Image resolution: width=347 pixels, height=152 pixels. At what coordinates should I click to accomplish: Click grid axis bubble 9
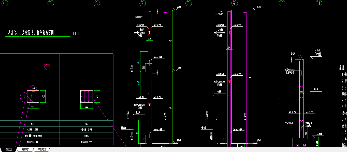[x=235, y=3]
